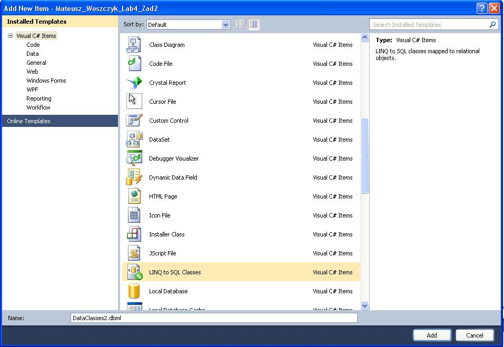
Task: Select the "LINQ to SQL Classes" template name
Action: point(175,272)
